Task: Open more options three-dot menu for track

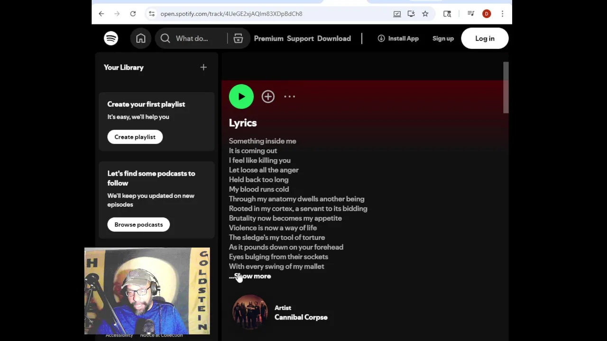Action: coord(289,97)
